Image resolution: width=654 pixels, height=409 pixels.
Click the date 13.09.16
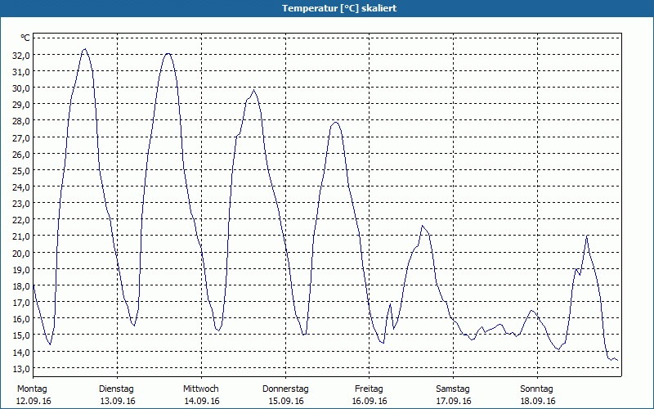(x=118, y=401)
